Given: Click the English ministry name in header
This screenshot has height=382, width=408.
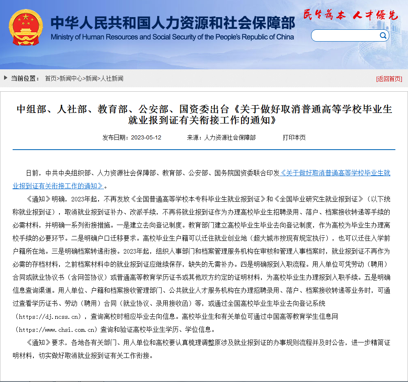Looking at the screenshot, I should (x=172, y=37).
